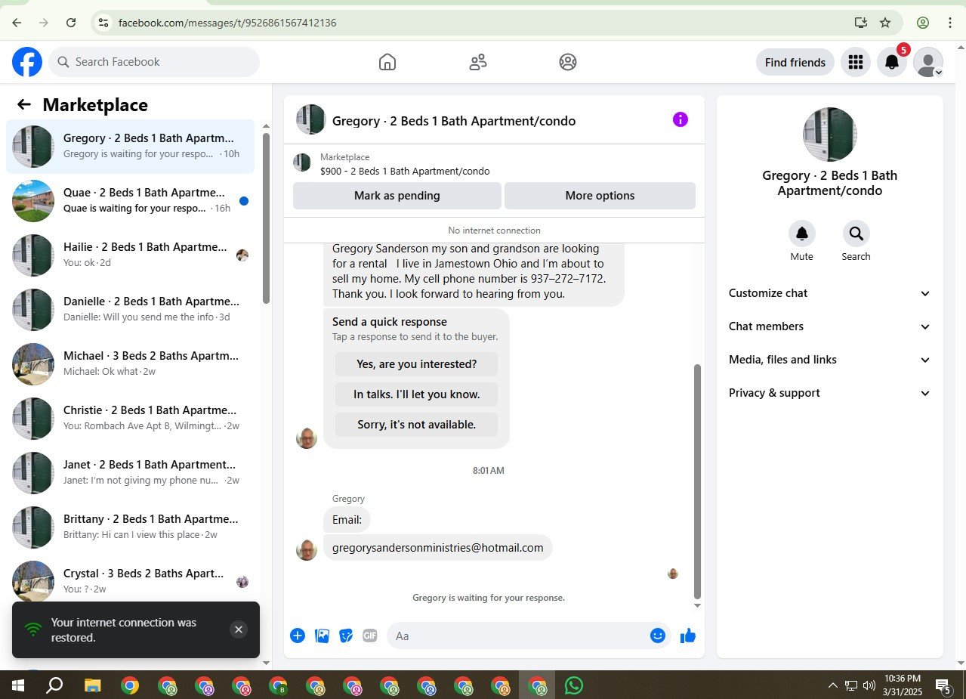The width and height of the screenshot is (966, 699).
Task: Open Chrome three-dot menu
Action: (950, 23)
